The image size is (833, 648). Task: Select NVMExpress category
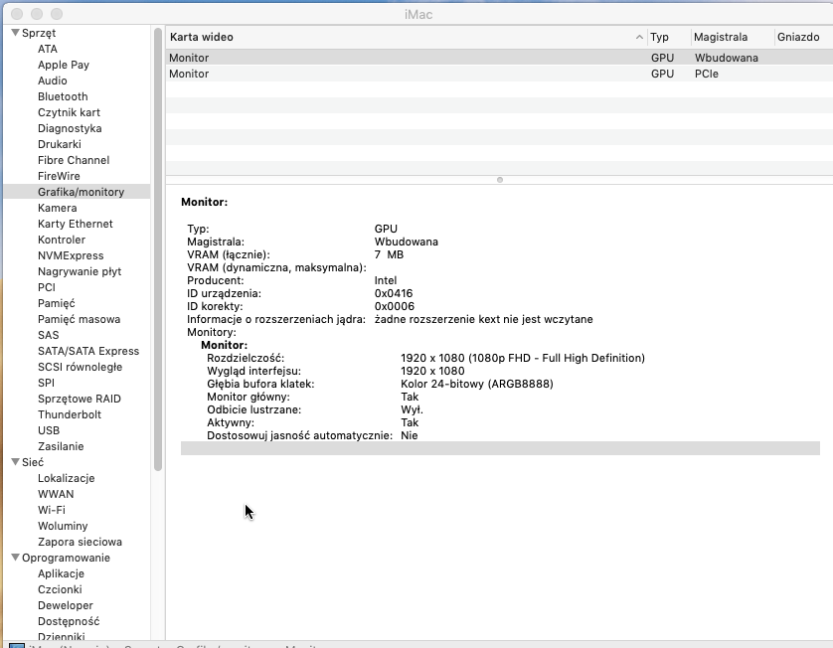click(71, 256)
